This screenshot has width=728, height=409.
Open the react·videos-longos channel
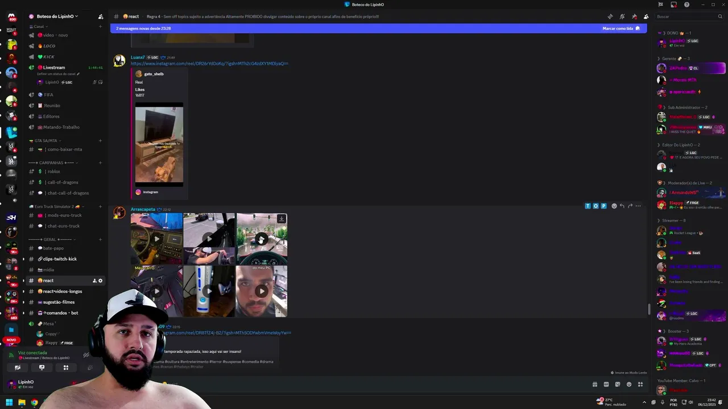pos(65,291)
